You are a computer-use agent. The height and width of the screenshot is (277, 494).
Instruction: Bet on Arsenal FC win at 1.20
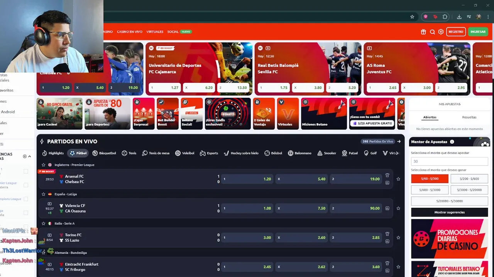[x=247, y=179]
